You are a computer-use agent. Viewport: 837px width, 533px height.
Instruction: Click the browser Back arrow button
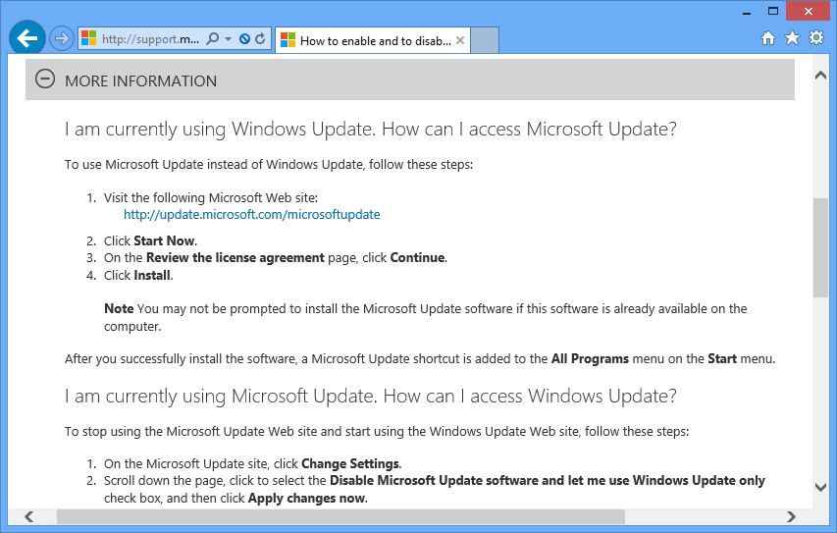[27, 39]
